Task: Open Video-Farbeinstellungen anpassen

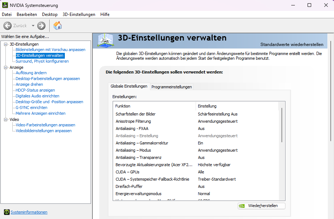Action: pos(45,125)
